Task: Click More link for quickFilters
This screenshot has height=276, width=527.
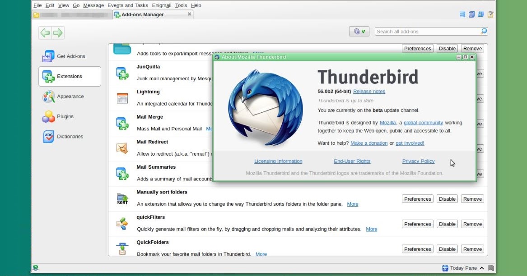Action: click(x=371, y=229)
